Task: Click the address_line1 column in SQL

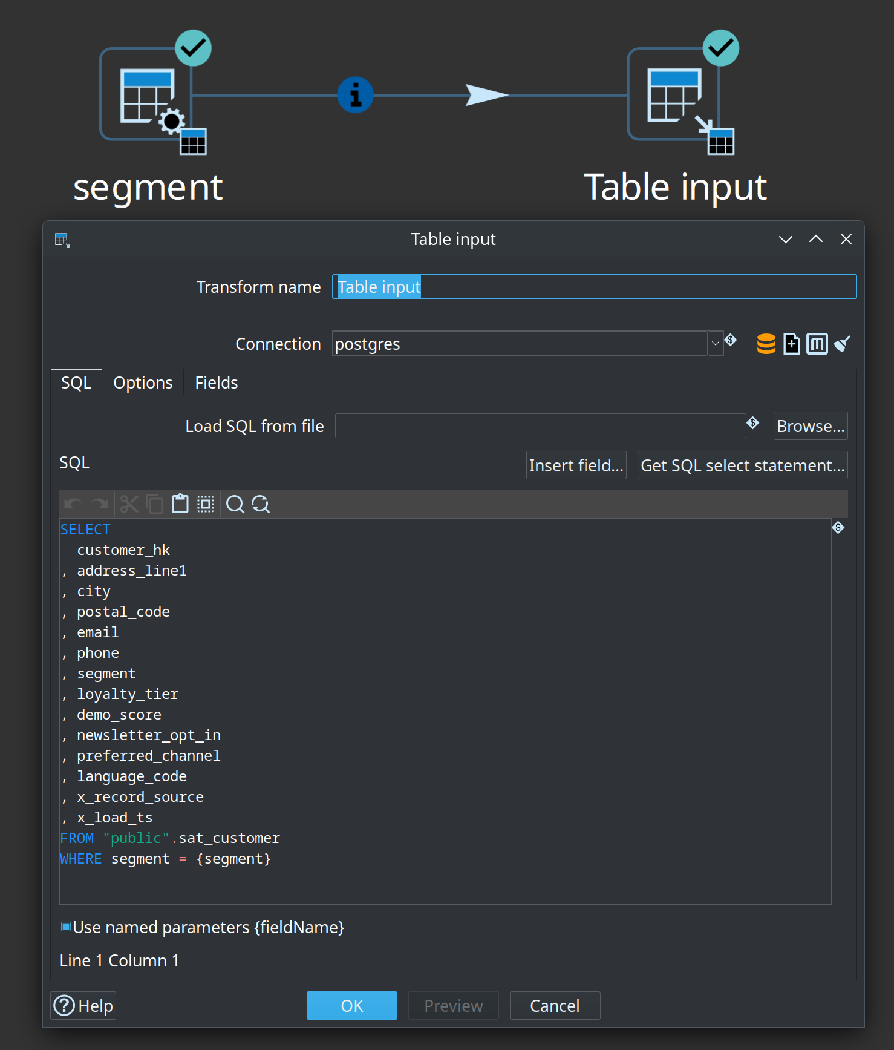Action: [132, 571]
